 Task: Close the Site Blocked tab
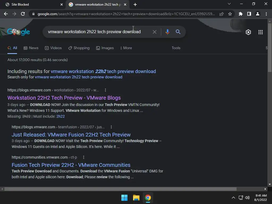click(62, 5)
